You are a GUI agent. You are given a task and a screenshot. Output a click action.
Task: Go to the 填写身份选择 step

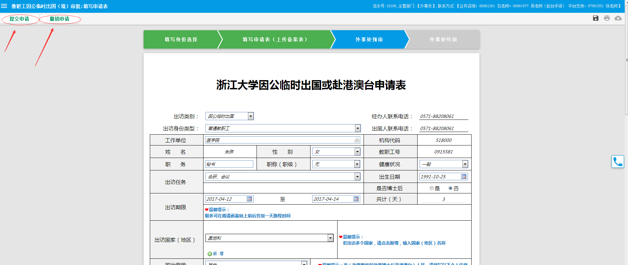[x=181, y=39]
